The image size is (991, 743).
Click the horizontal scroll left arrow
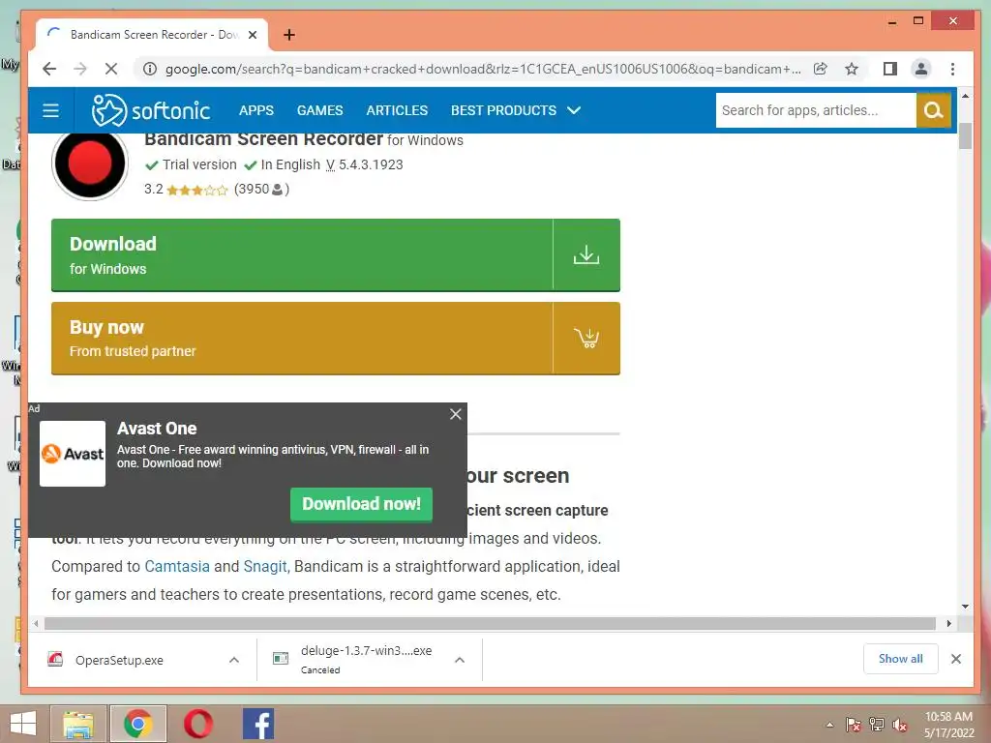click(36, 624)
